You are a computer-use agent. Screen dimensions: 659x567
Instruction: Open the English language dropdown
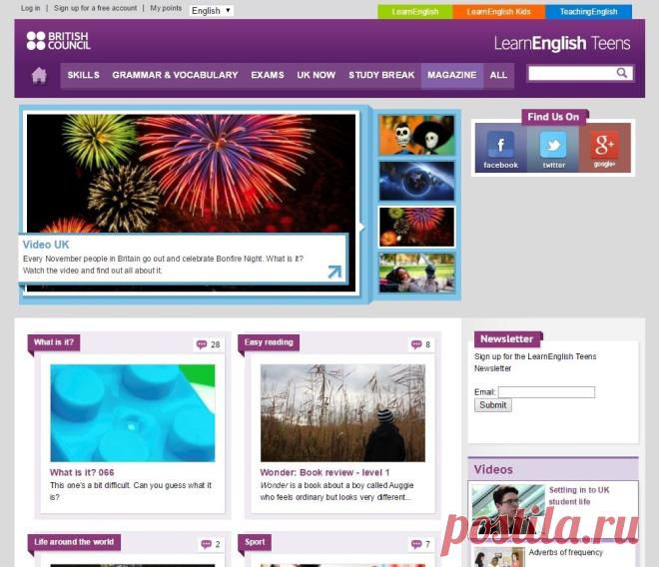click(212, 11)
